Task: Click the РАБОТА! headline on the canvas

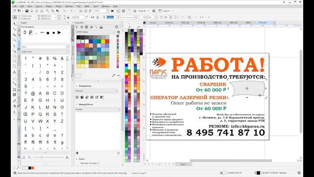Action: tap(218, 65)
